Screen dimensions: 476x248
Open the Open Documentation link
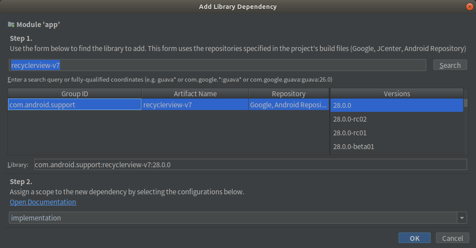(x=43, y=202)
